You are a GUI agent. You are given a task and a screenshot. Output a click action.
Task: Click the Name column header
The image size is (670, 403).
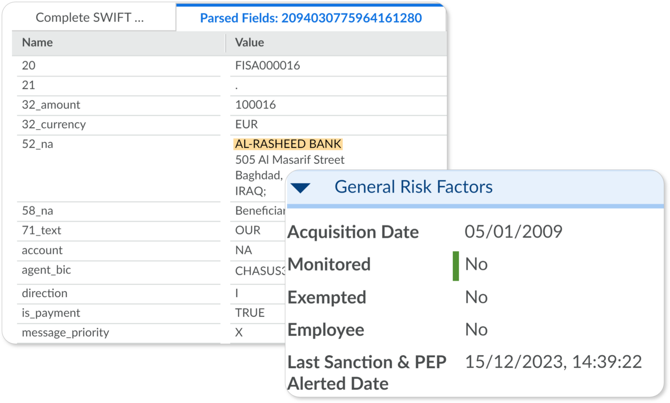[x=37, y=42]
